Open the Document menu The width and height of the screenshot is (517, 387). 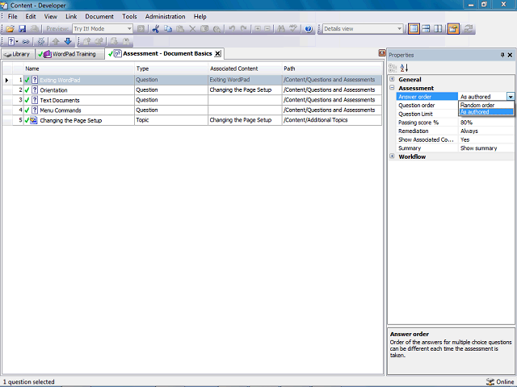tap(99, 16)
